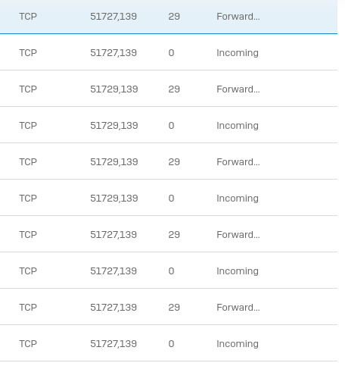Select the highlighted top row's TCP cell
This screenshot has height=366, width=345.
(28, 17)
